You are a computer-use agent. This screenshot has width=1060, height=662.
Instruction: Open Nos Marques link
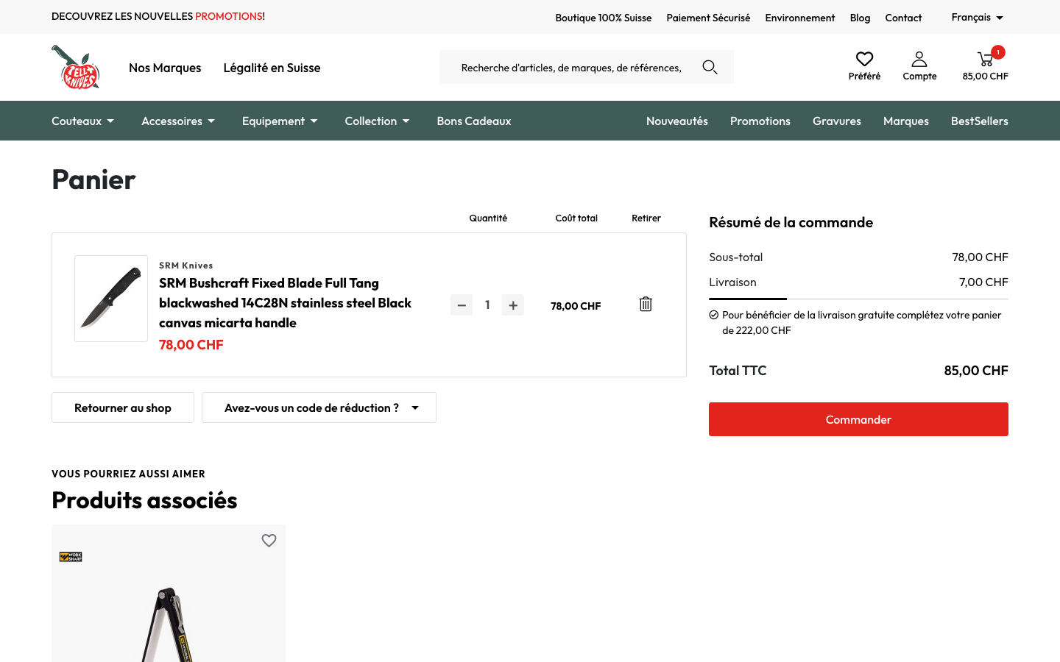pos(165,68)
